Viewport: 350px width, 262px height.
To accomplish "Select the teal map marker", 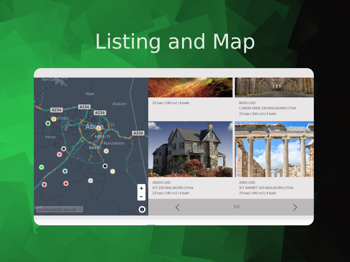I will point(65,171).
